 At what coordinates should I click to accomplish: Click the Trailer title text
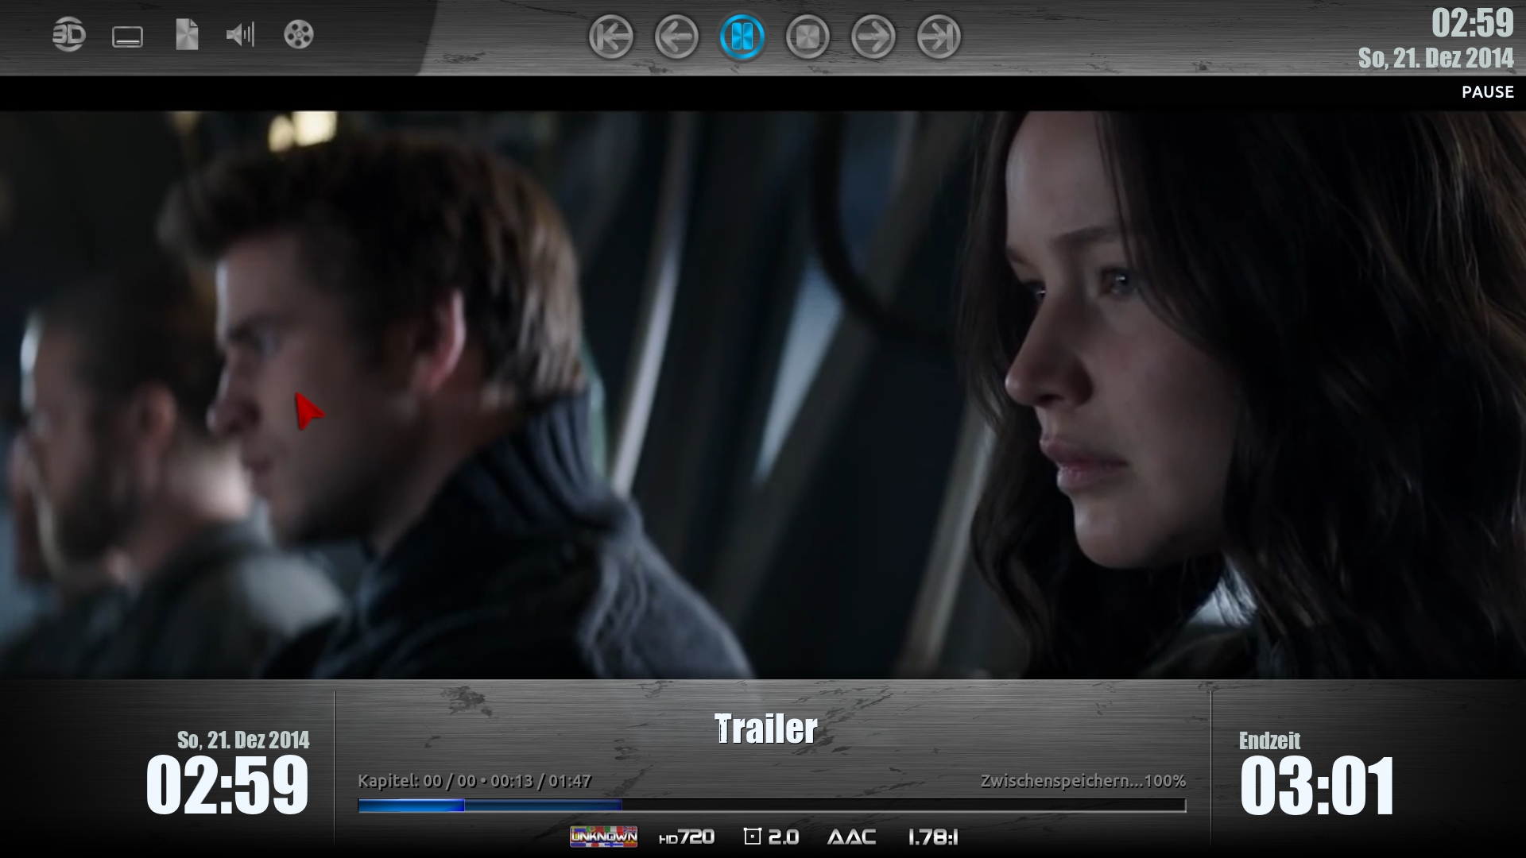pyautogui.click(x=766, y=729)
